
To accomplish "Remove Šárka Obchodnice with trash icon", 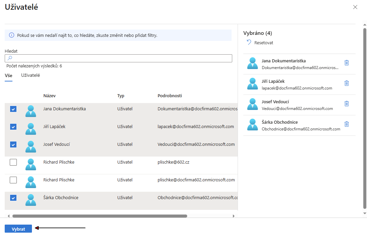I will tap(346, 124).
